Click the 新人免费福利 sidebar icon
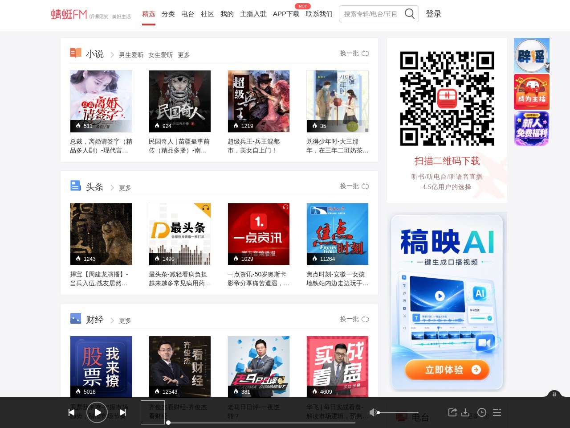The image size is (570, 428). tap(532, 128)
